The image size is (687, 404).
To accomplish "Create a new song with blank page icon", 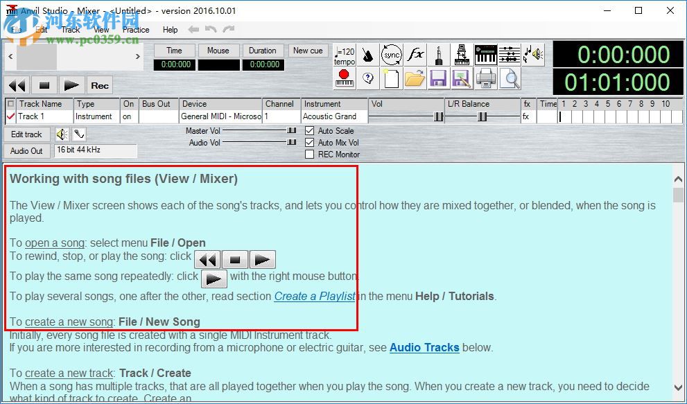I will 392,79.
